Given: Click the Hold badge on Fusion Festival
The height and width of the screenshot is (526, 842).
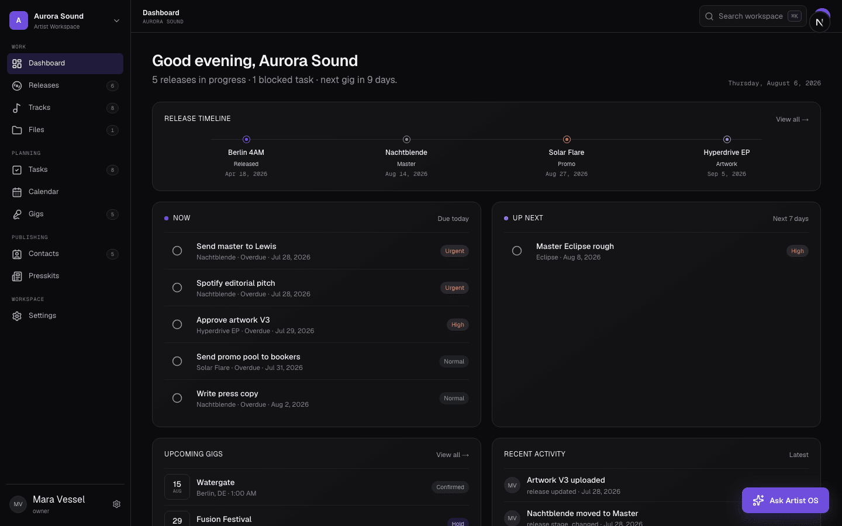Looking at the screenshot, I should coord(458,523).
